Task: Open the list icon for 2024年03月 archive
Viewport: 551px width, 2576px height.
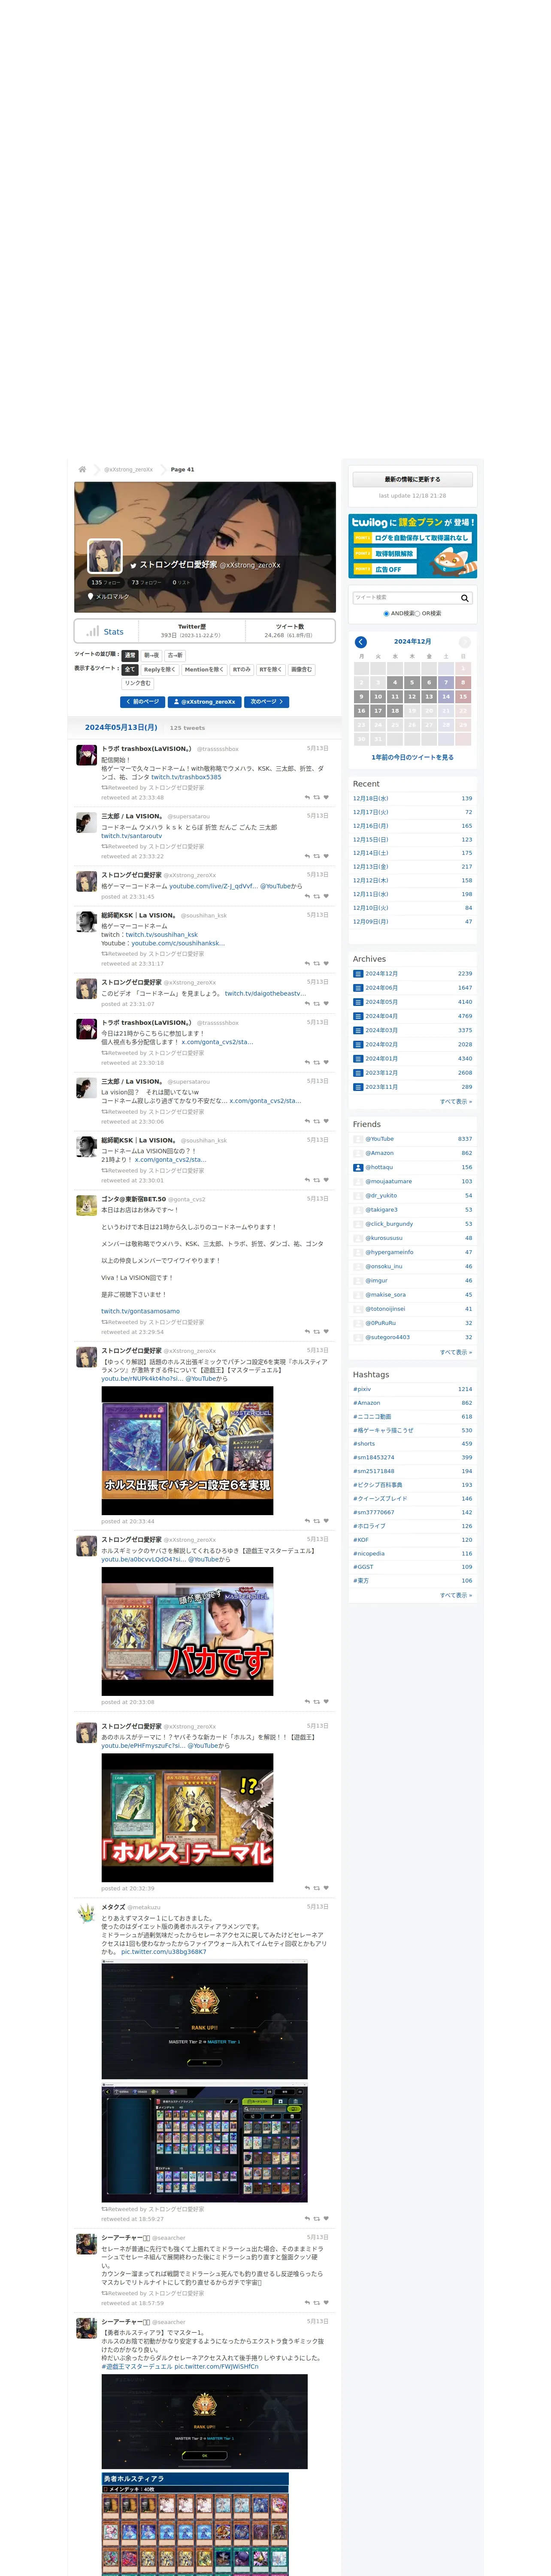Action: coord(358,1030)
